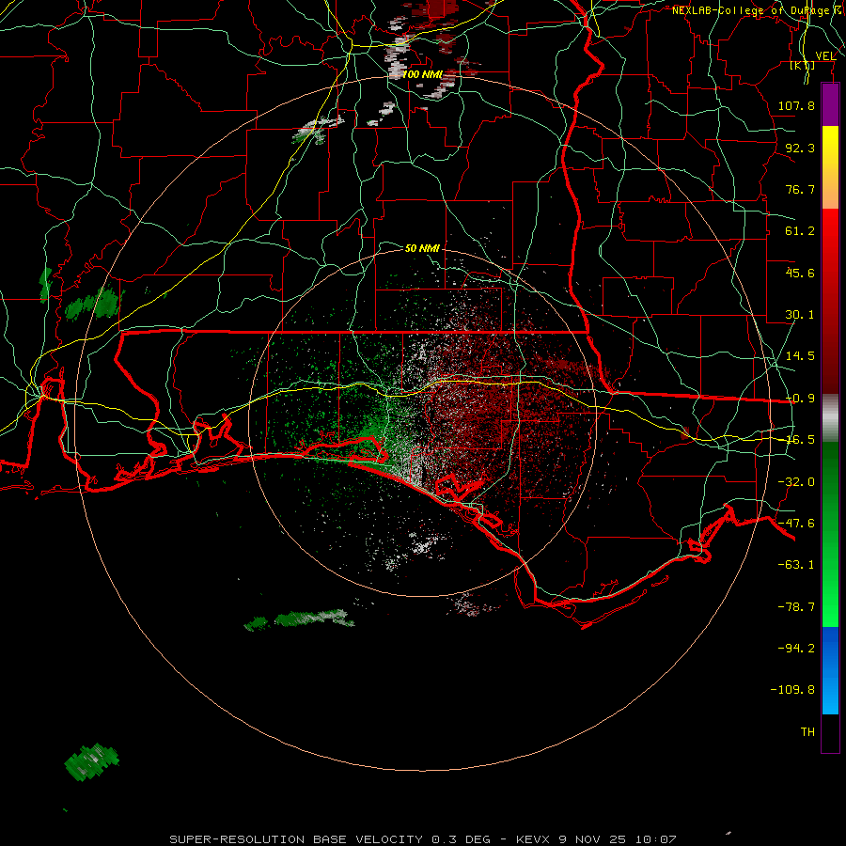Select the 76.7 velocity scale value

pos(800,189)
